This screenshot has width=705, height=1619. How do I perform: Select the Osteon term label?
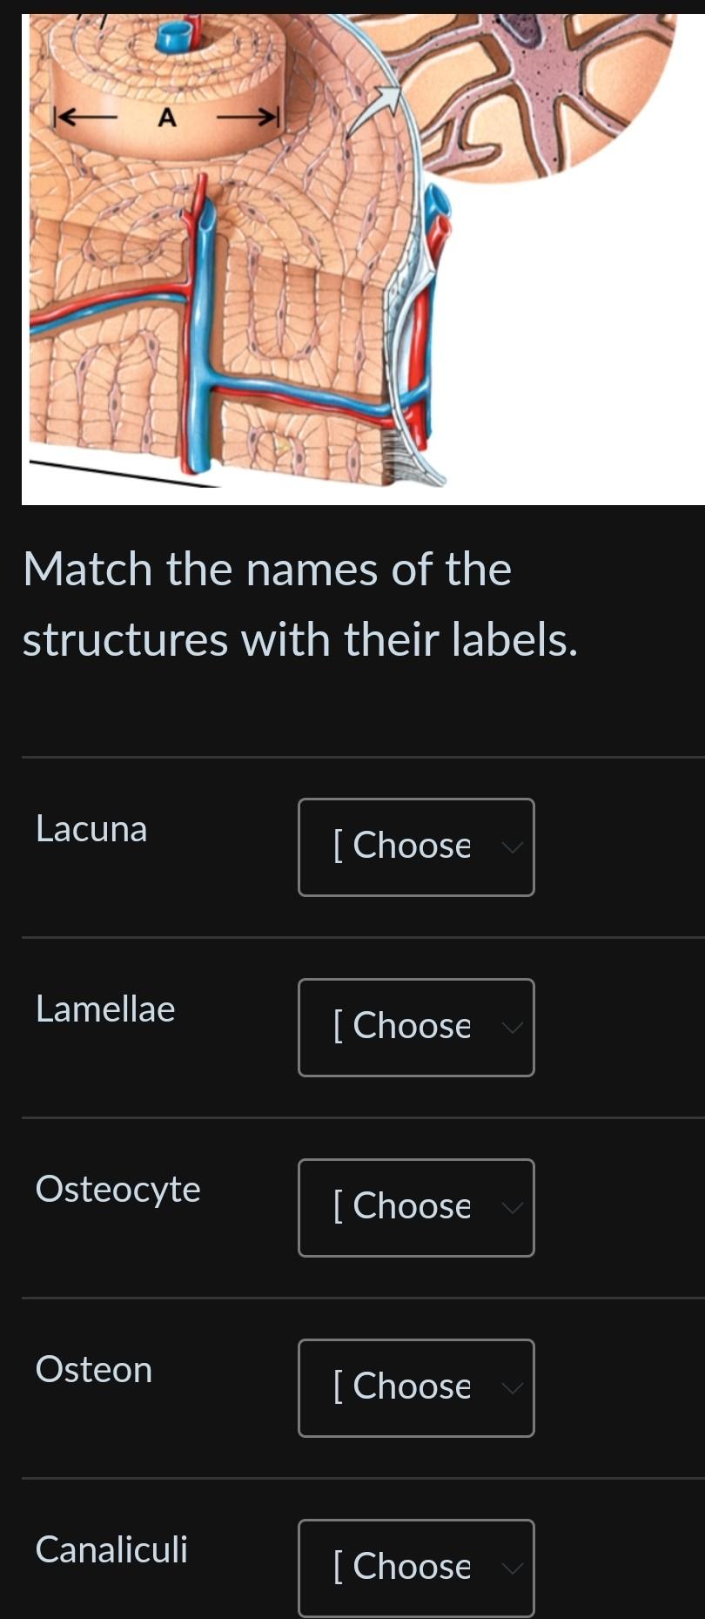click(93, 1369)
